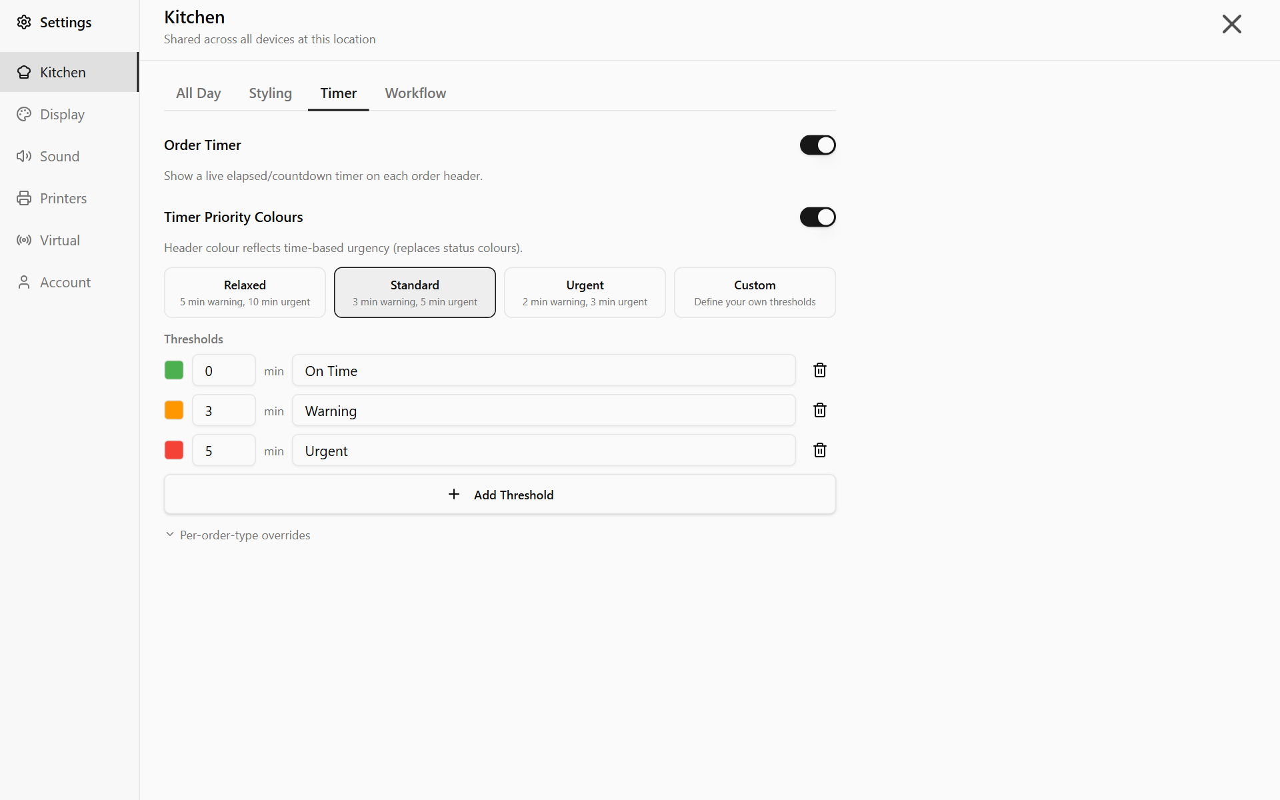This screenshot has width=1280, height=800.
Task: Delete the On Time threshold
Action: [x=820, y=370]
